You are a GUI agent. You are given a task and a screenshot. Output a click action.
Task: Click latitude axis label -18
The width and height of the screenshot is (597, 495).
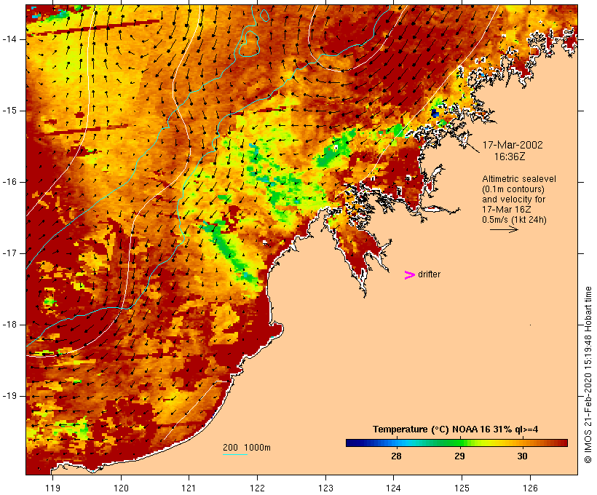click(9, 325)
